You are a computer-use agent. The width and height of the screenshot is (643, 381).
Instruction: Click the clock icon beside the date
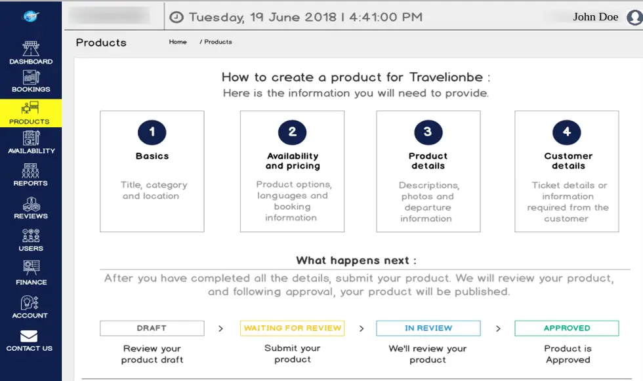click(176, 17)
